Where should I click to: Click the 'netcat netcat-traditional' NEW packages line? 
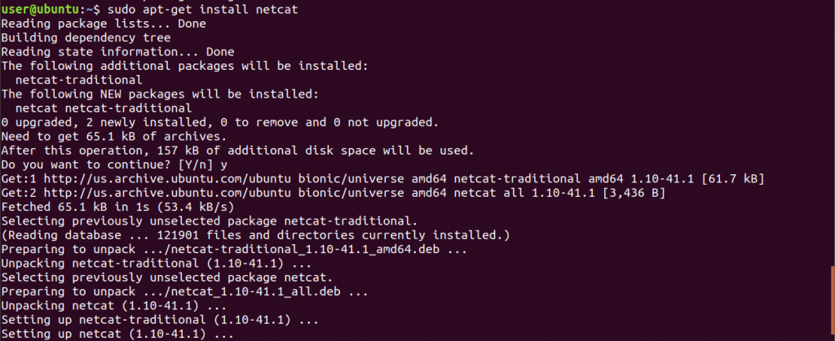[x=104, y=108]
